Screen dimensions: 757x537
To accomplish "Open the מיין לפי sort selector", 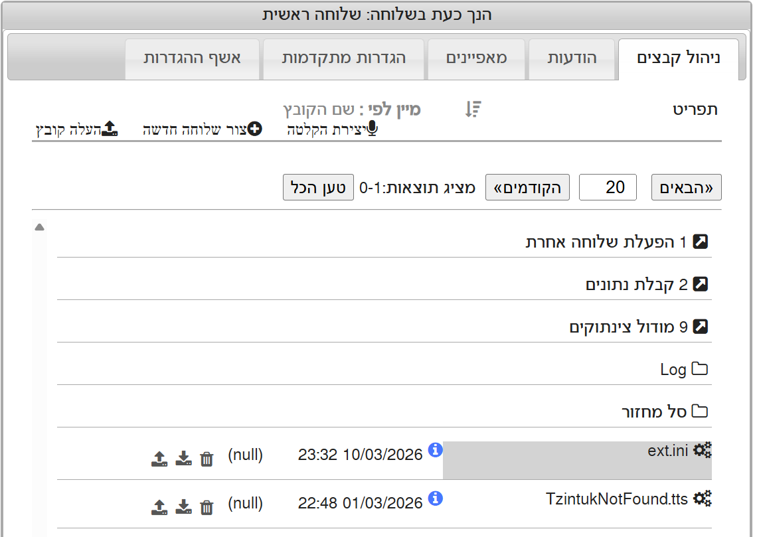I will pyautogui.click(x=352, y=110).
